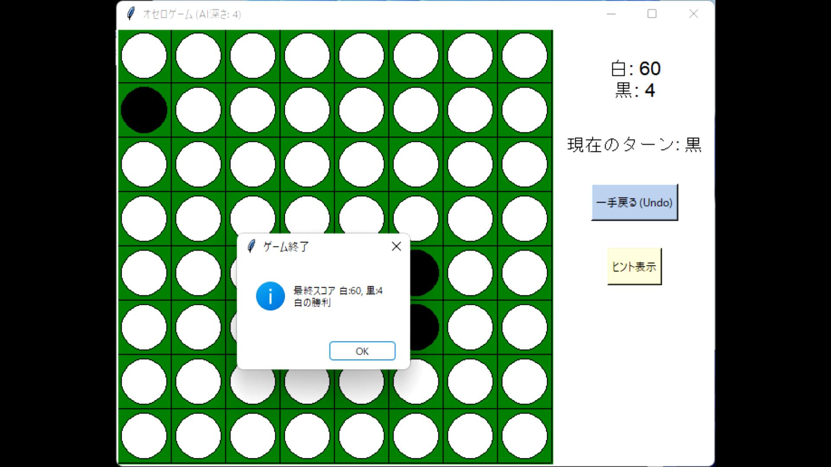Click the black disc in the leftmost column
831x467 pixels.
click(144, 110)
